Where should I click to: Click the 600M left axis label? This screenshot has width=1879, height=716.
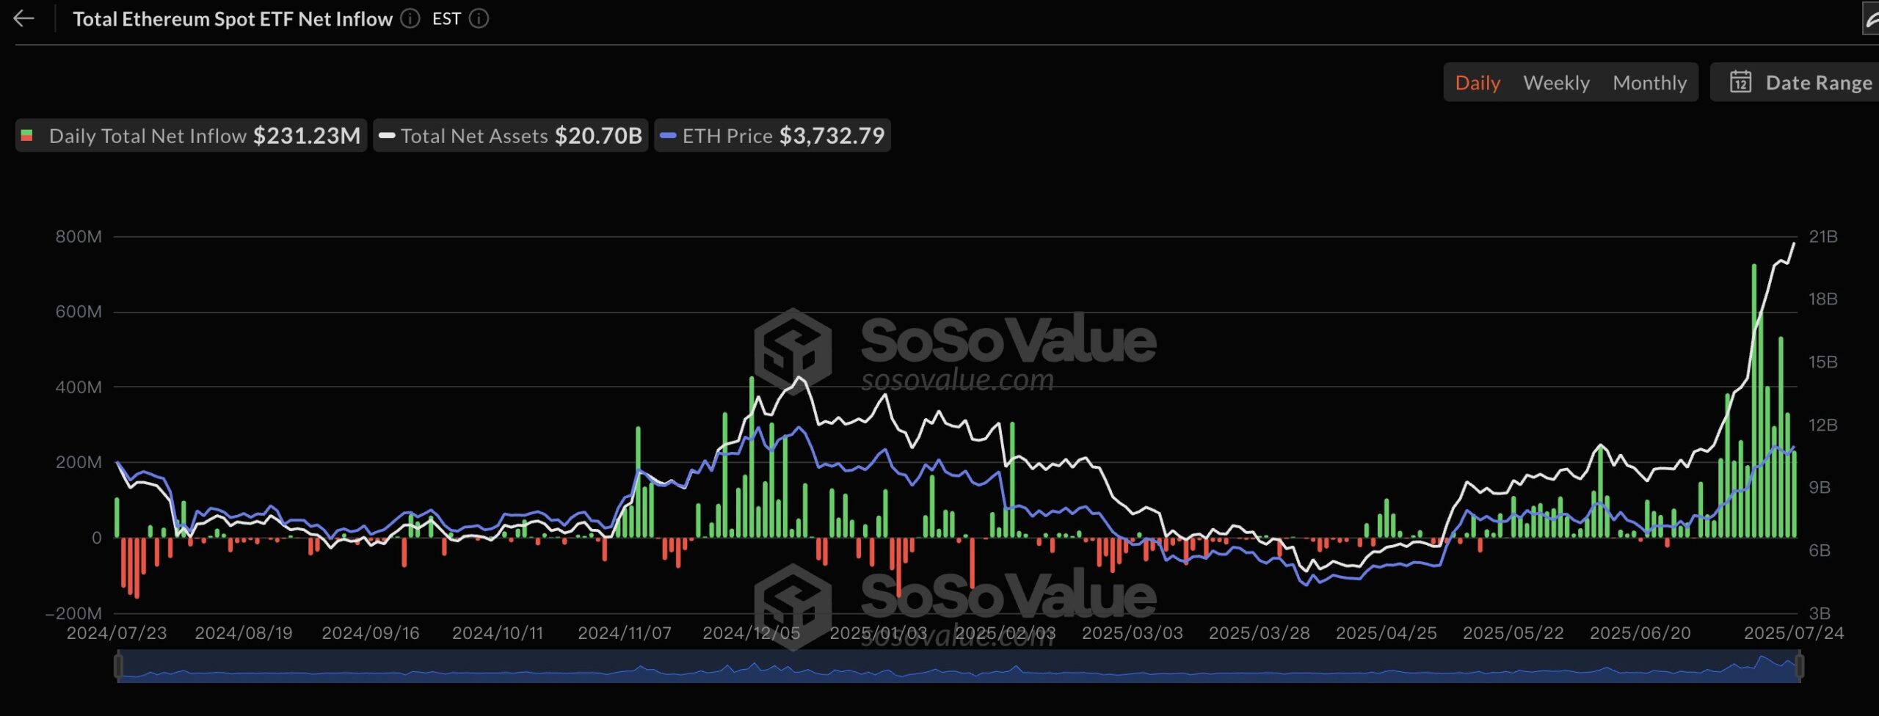[x=79, y=312]
